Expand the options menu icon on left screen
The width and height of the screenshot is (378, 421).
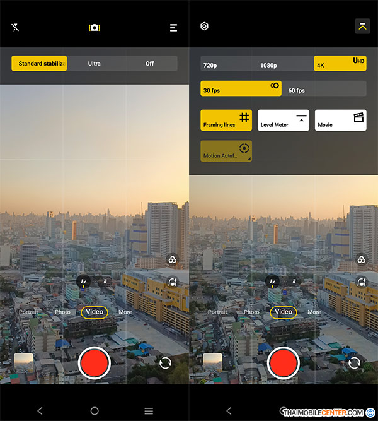tap(173, 28)
